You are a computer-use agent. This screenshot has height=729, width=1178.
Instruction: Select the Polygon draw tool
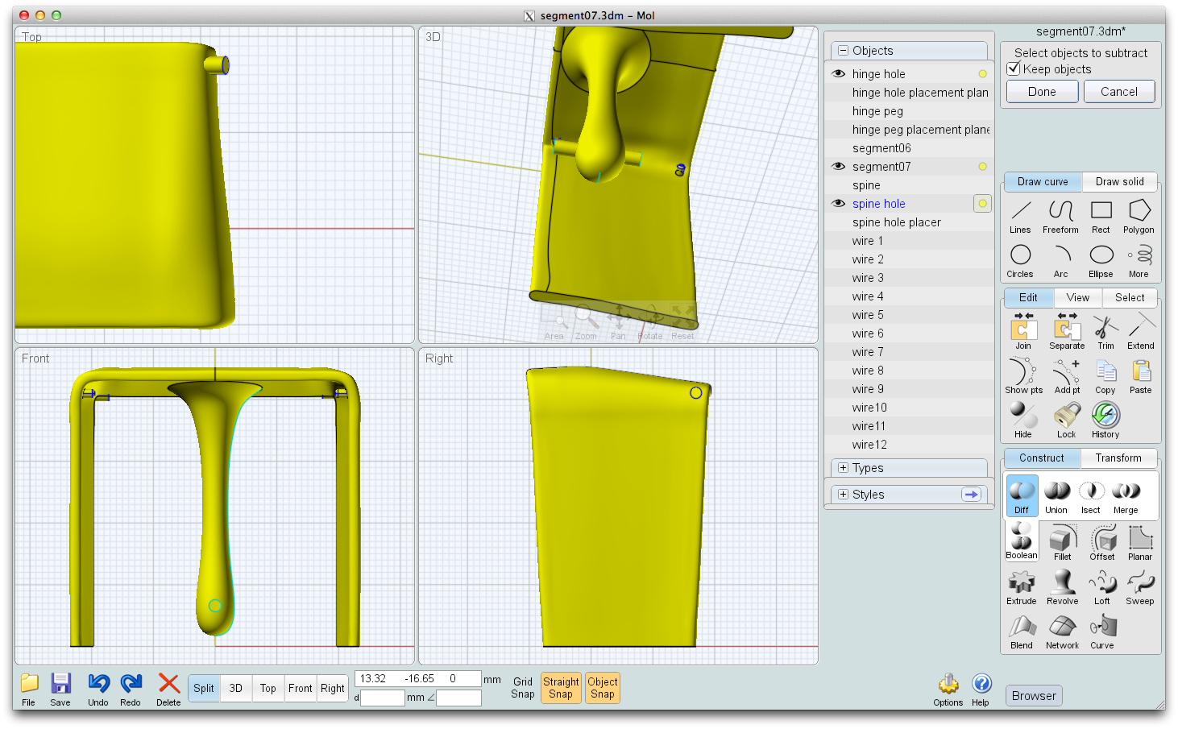(x=1139, y=217)
